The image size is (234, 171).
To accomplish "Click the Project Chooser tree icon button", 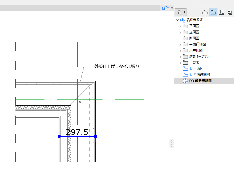I will coord(180,12).
